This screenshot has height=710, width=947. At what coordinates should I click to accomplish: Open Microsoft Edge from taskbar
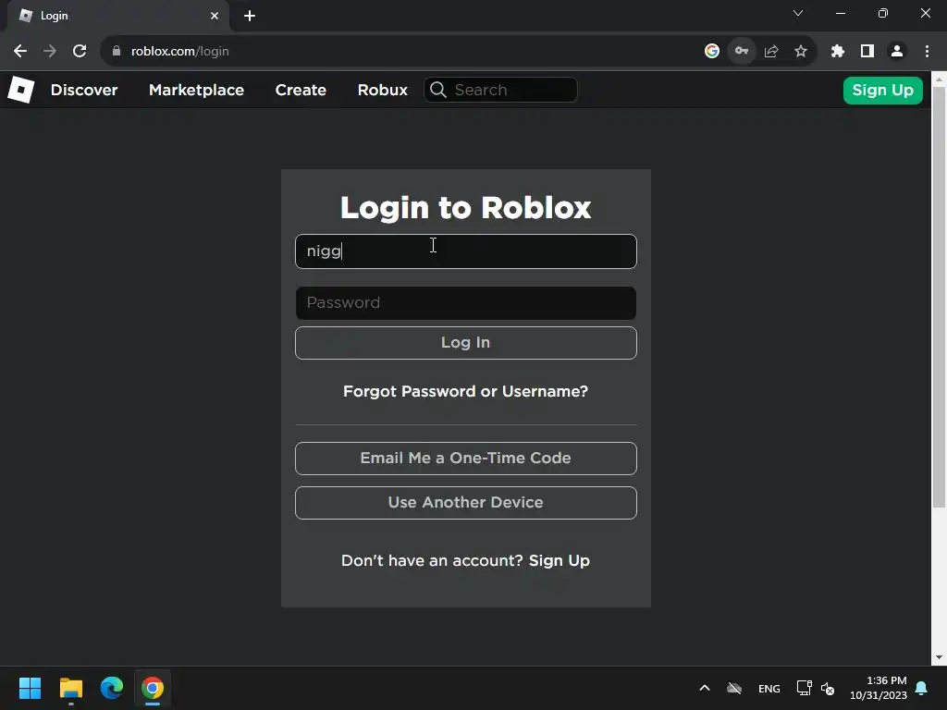point(112,688)
